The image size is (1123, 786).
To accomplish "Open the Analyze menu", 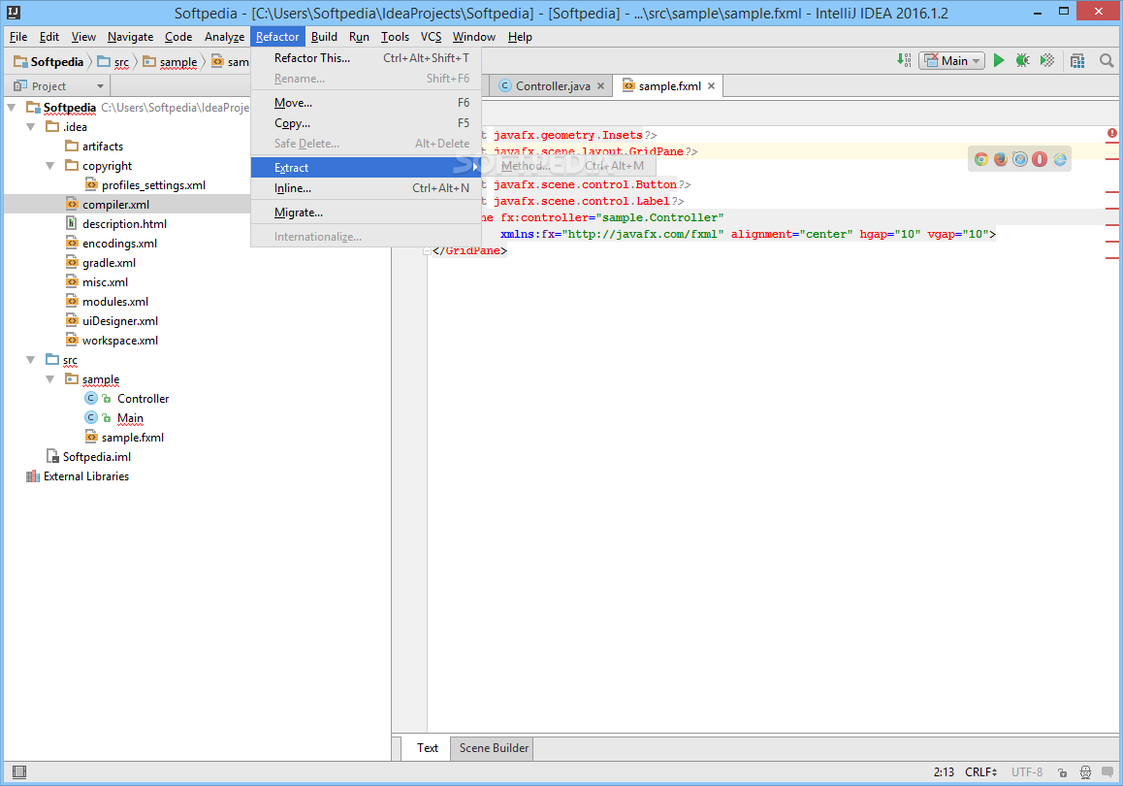I will tap(224, 37).
